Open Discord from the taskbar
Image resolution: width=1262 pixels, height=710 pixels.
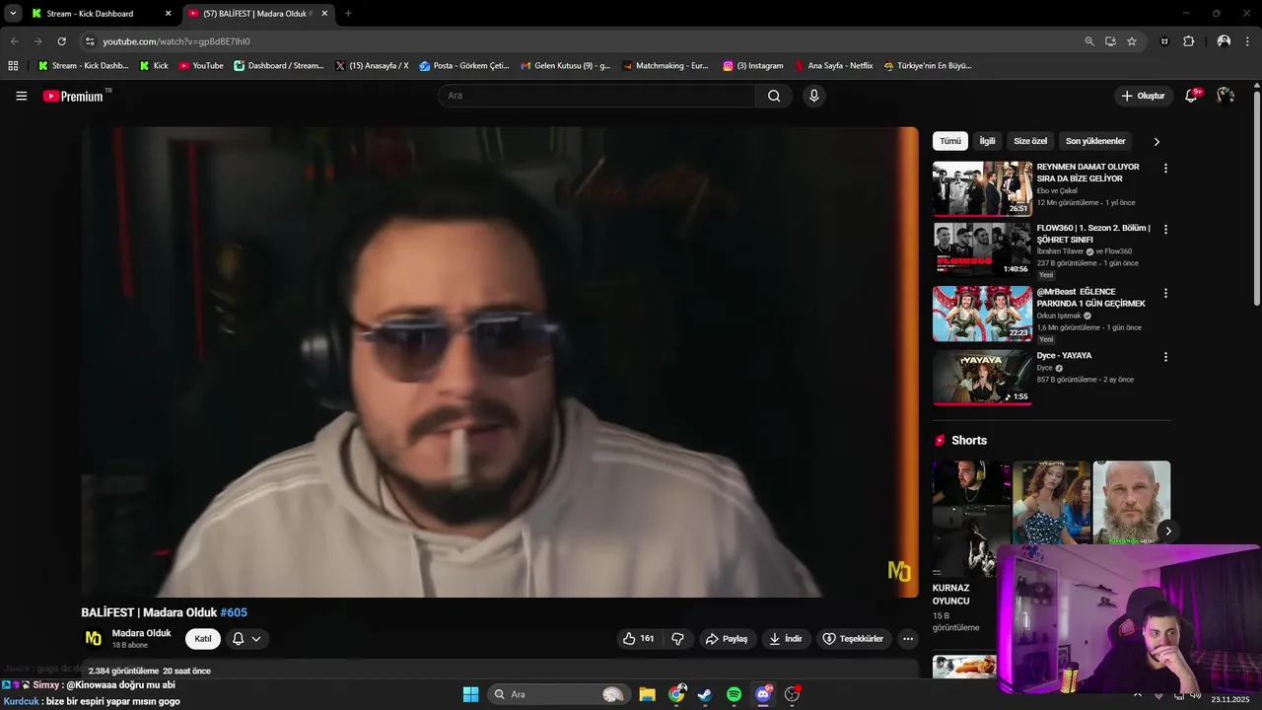coord(763,694)
